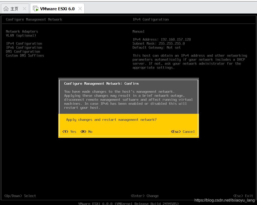257x205 pixels.
Task: Select Network Adapters menu entry
Action: pyautogui.click(x=22, y=31)
